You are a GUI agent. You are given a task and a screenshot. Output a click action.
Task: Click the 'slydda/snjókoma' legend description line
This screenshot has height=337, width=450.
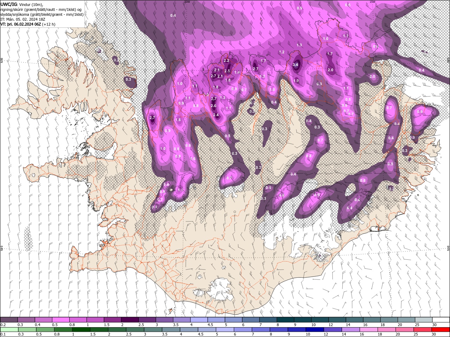tap(42, 14)
